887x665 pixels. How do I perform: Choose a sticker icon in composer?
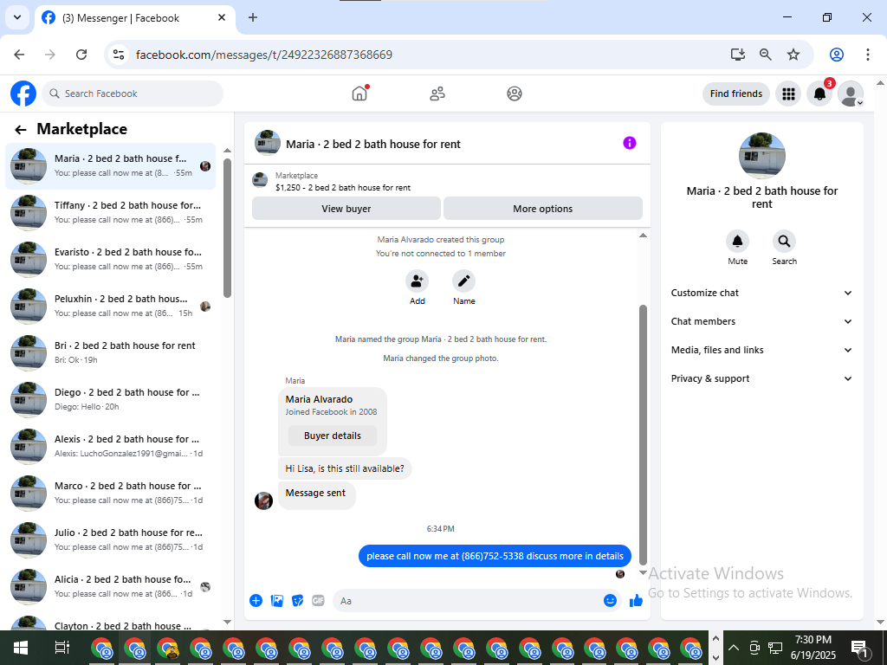point(298,601)
